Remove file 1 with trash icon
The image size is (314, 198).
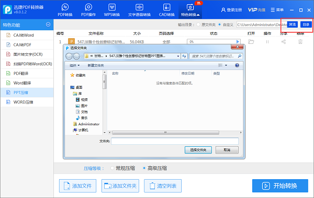click(x=300, y=42)
